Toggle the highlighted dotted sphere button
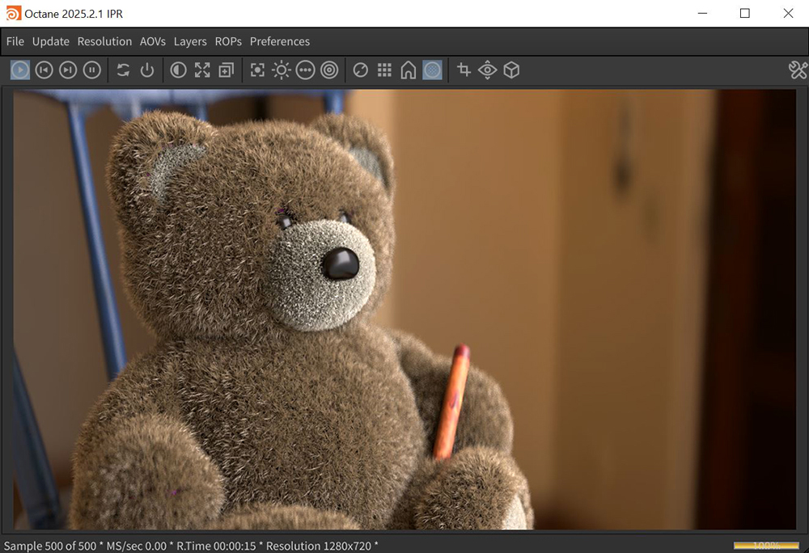The height and width of the screenshot is (553, 809). coord(433,70)
